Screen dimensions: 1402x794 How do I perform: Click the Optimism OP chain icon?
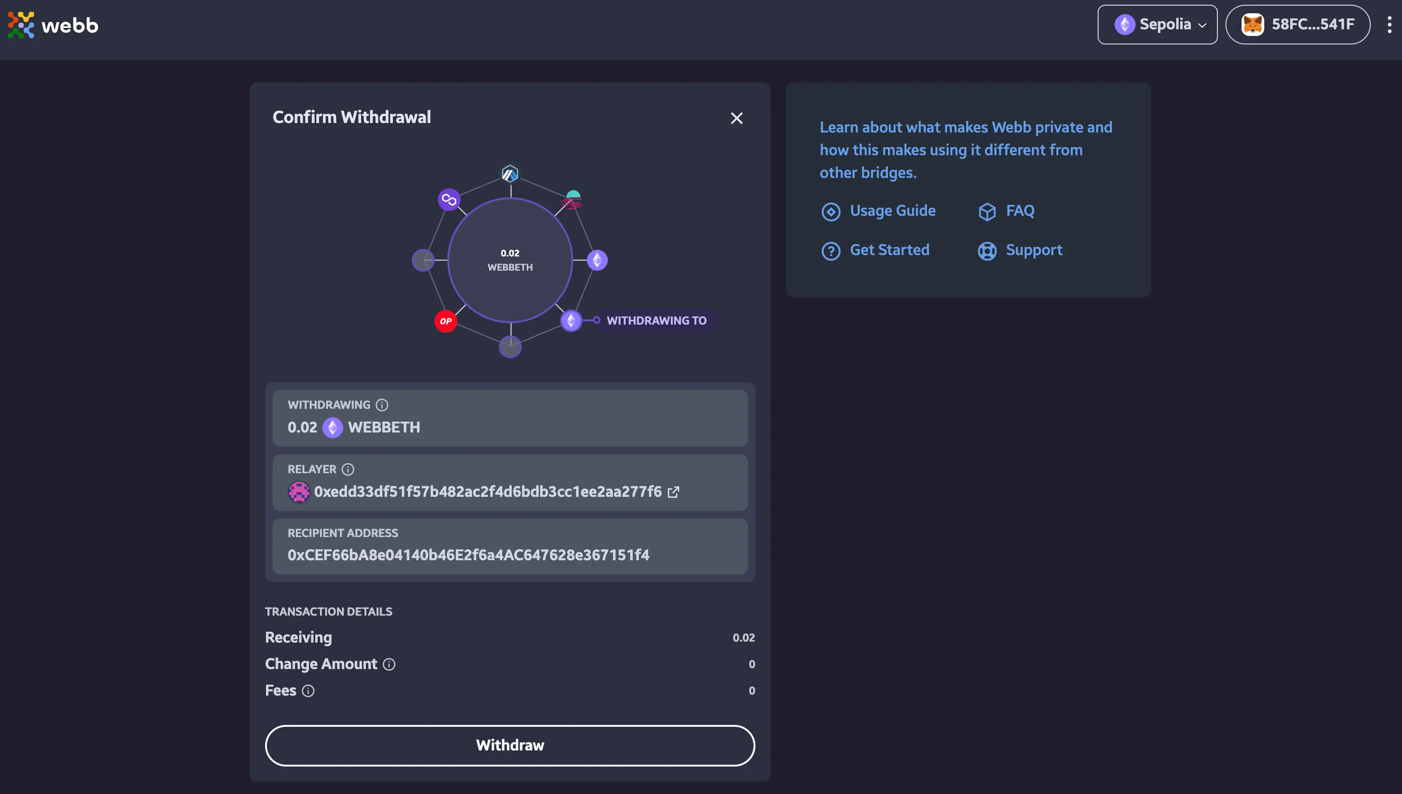[x=445, y=321]
